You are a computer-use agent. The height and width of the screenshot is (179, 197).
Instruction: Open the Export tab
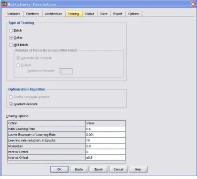(x=118, y=14)
